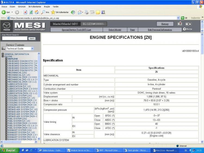
Task: Expand the GENERAL INFORMATION tree node
Action: pos(3,54)
